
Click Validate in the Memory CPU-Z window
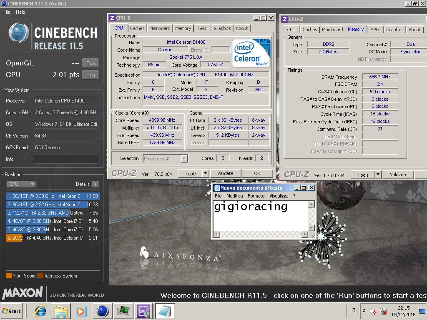point(398,175)
